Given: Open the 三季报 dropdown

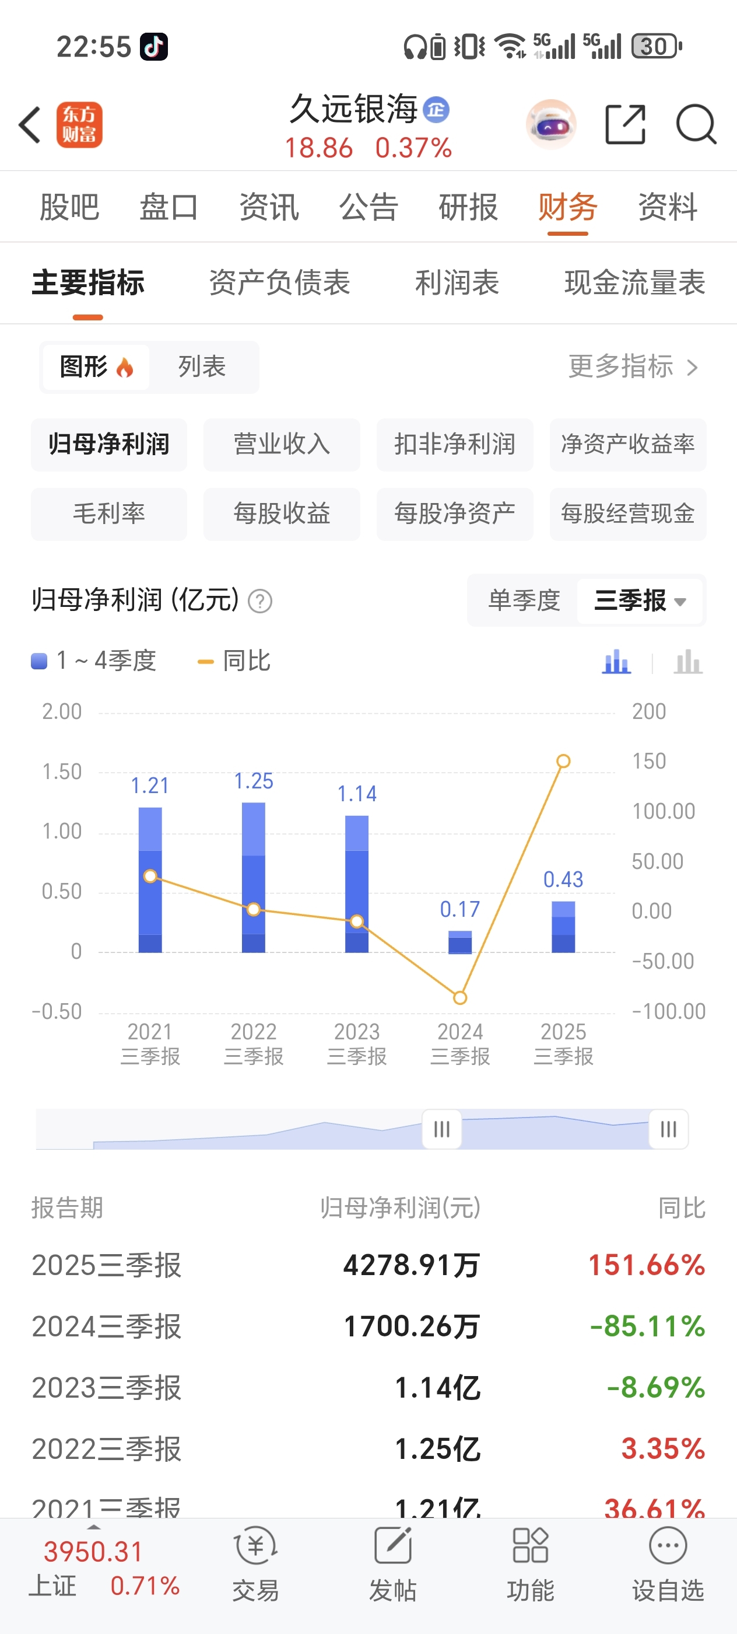Looking at the screenshot, I should point(640,600).
